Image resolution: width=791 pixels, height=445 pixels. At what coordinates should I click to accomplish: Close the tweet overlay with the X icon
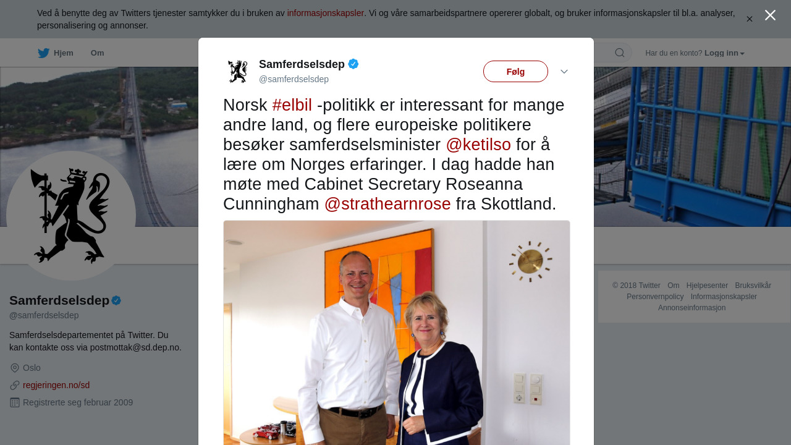[x=770, y=15]
